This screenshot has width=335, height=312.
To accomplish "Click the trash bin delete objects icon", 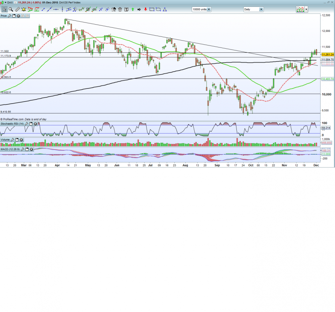I will point(120,9).
